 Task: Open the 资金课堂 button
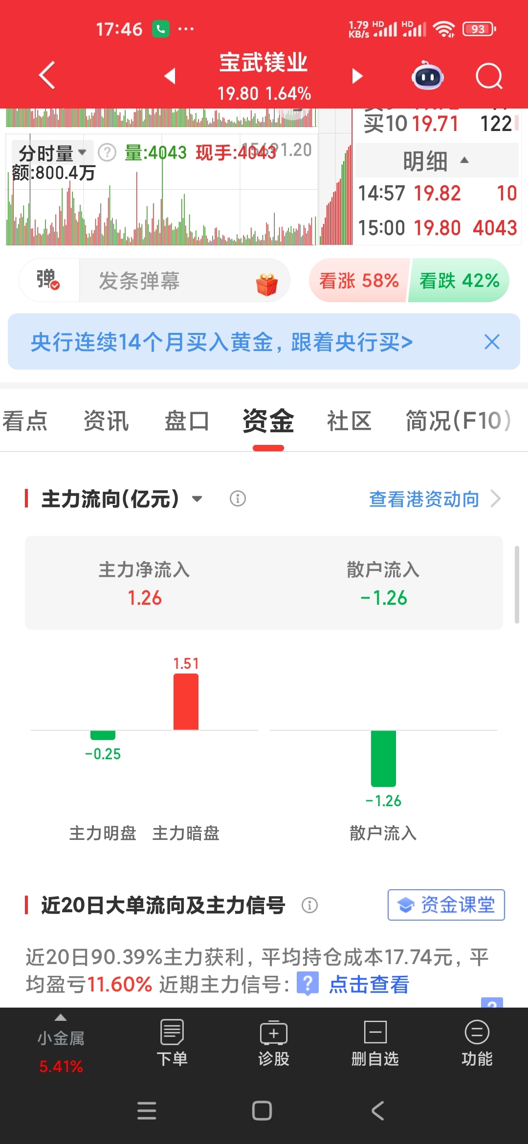446,905
